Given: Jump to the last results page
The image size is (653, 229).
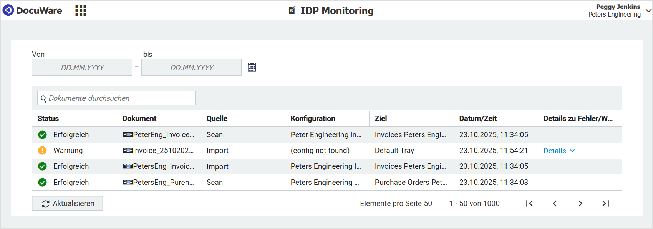Looking at the screenshot, I should click(605, 204).
